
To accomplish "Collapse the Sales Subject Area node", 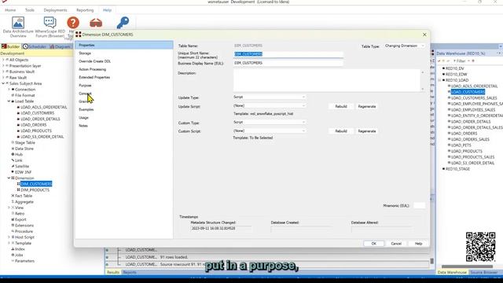I will (3, 83).
